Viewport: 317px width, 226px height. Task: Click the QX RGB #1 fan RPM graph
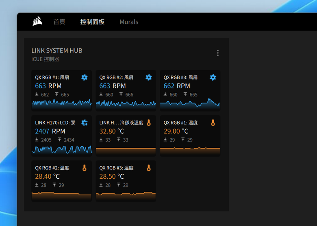point(62,105)
